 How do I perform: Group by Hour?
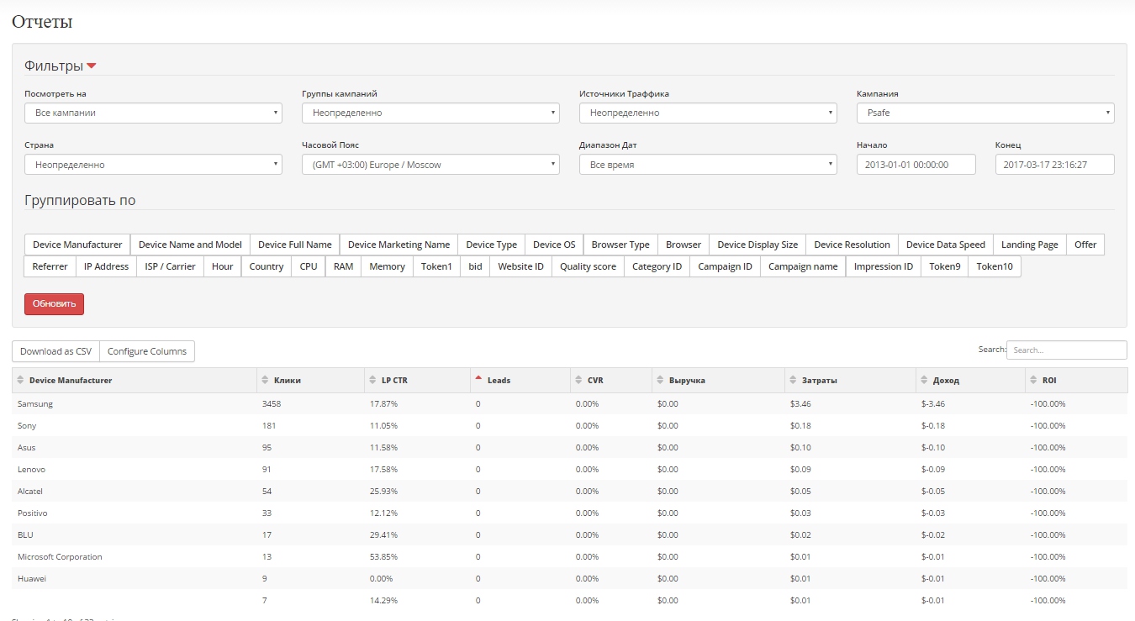point(223,266)
